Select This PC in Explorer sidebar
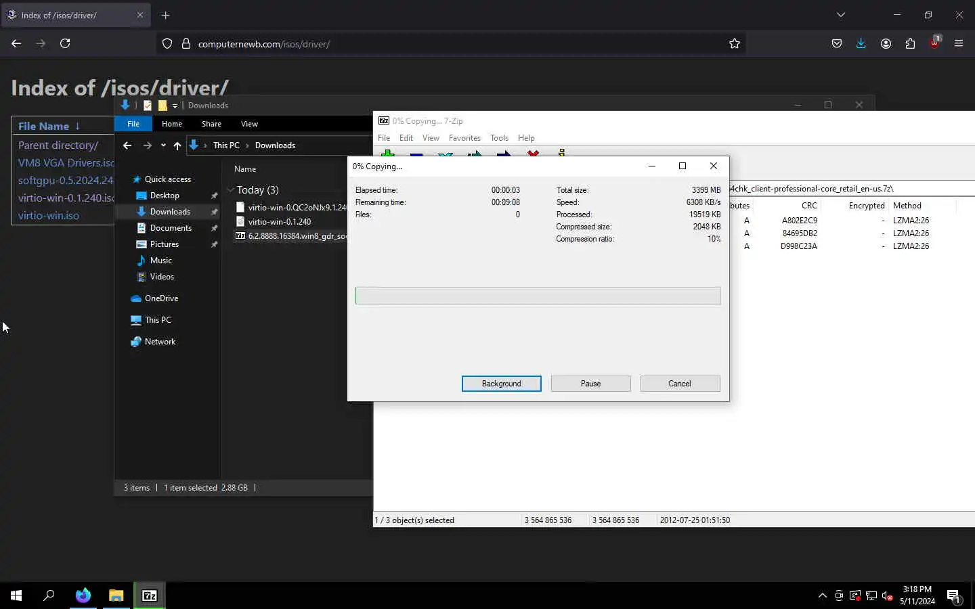This screenshot has width=975, height=609. click(158, 320)
